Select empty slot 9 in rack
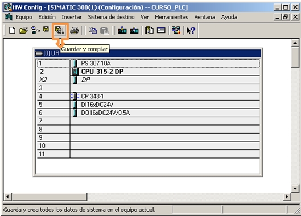This screenshot has height=216, width=301. [x=149, y=138]
